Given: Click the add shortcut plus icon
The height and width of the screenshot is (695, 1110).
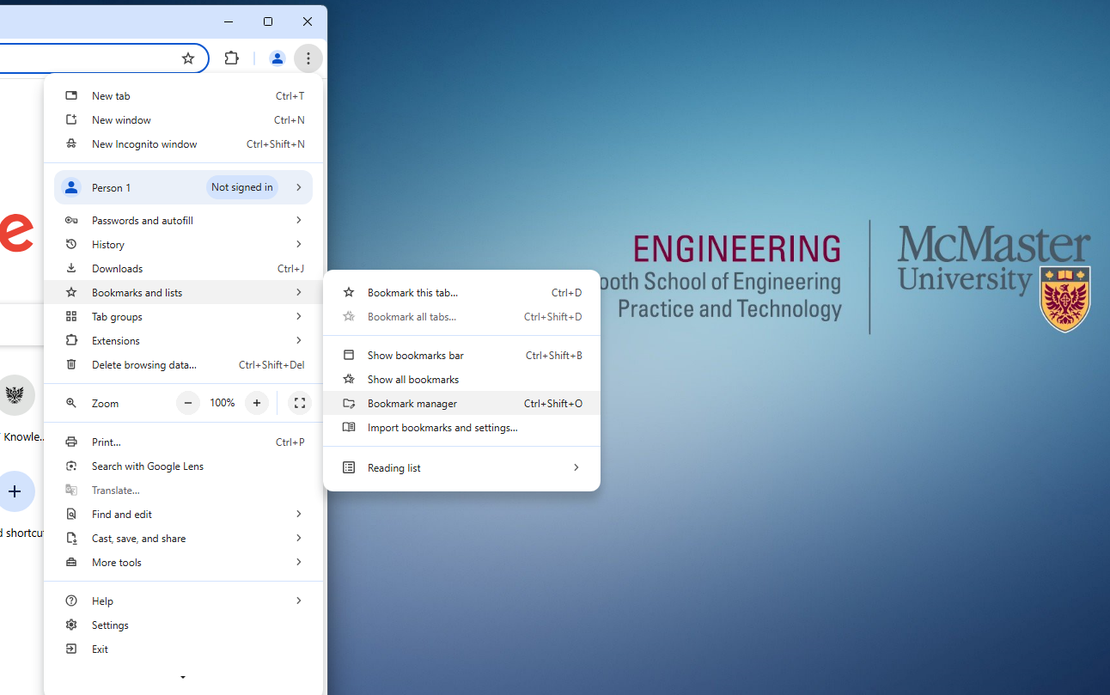Looking at the screenshot, I should click(15, 491).
